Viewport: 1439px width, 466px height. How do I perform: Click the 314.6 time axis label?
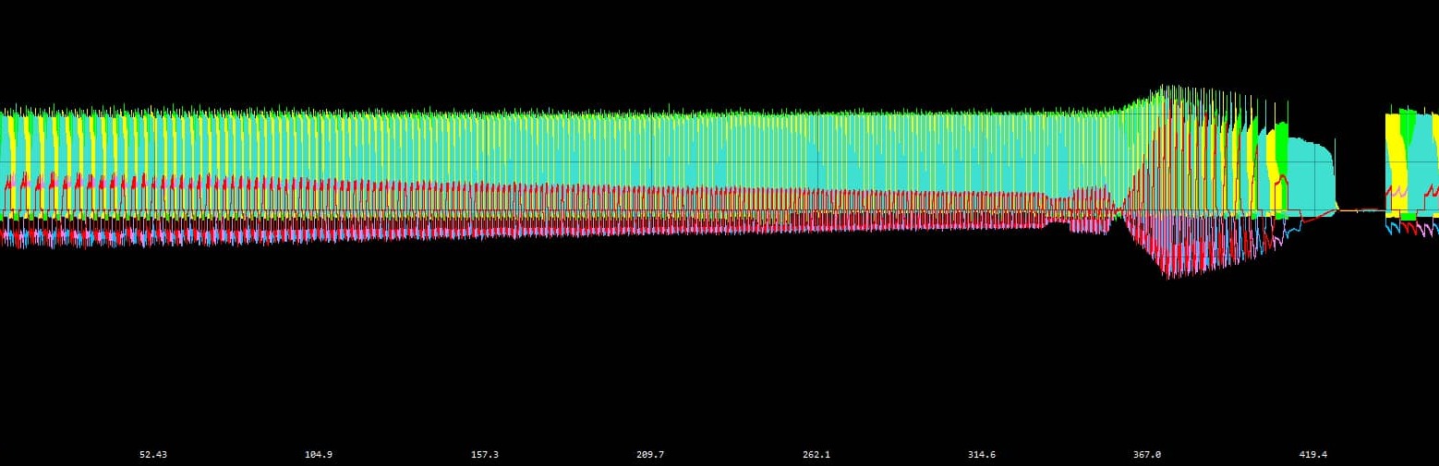coord(982,455)
